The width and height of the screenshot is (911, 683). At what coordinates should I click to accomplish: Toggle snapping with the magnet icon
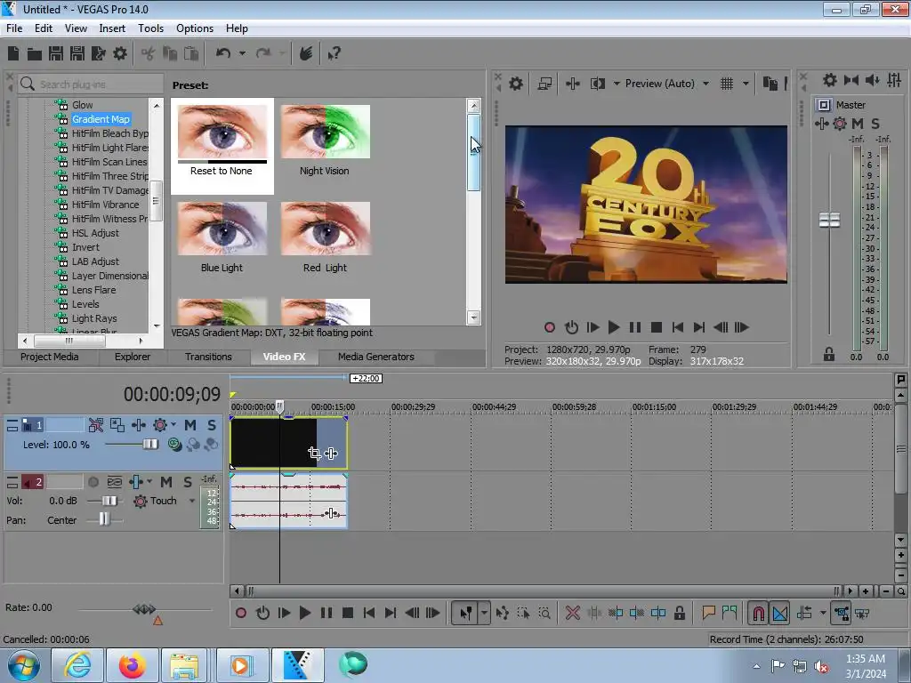coord(758,613)
